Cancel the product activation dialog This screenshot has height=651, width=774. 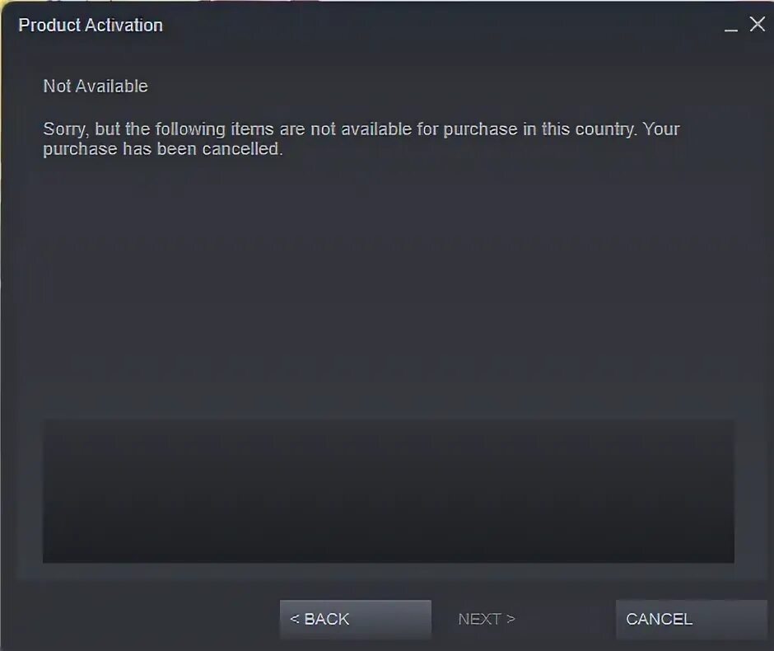click(x=691, y=620)
